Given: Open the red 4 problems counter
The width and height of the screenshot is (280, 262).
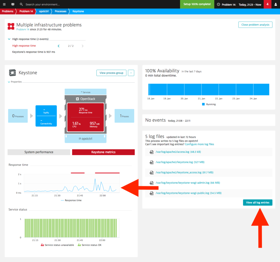Looking at the screenshot, I should point(267,4).
